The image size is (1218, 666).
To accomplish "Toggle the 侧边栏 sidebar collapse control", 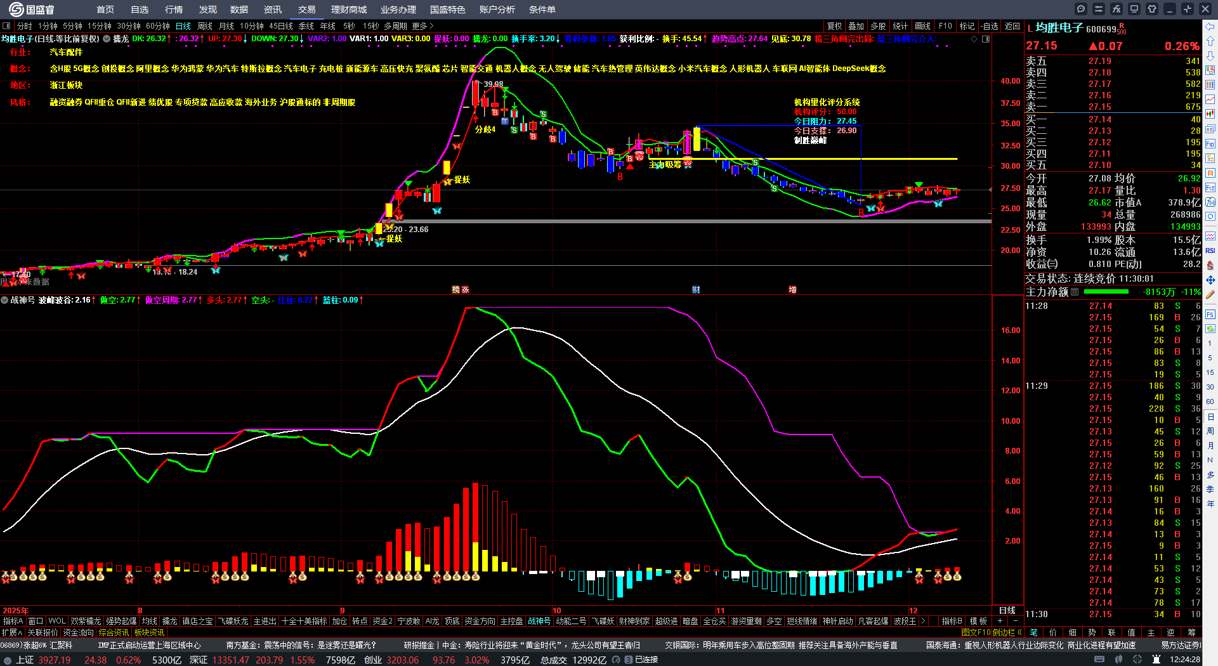I will pyautogui.click(x=1009, y=632).
